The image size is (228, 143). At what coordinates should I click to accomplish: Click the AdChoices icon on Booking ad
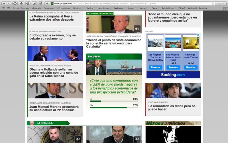pos(198,35)
